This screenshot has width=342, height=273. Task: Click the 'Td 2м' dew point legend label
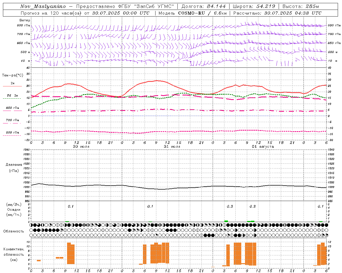13,95
